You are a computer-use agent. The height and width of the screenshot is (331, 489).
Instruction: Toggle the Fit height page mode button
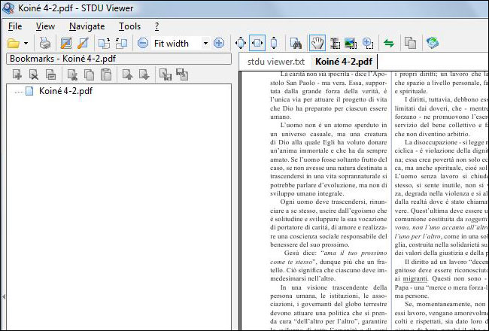click(274, 44)
